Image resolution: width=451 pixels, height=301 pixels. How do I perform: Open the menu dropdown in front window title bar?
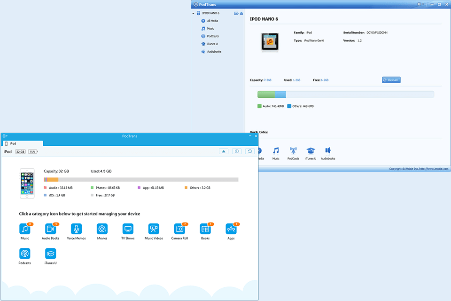pos(5,136)
